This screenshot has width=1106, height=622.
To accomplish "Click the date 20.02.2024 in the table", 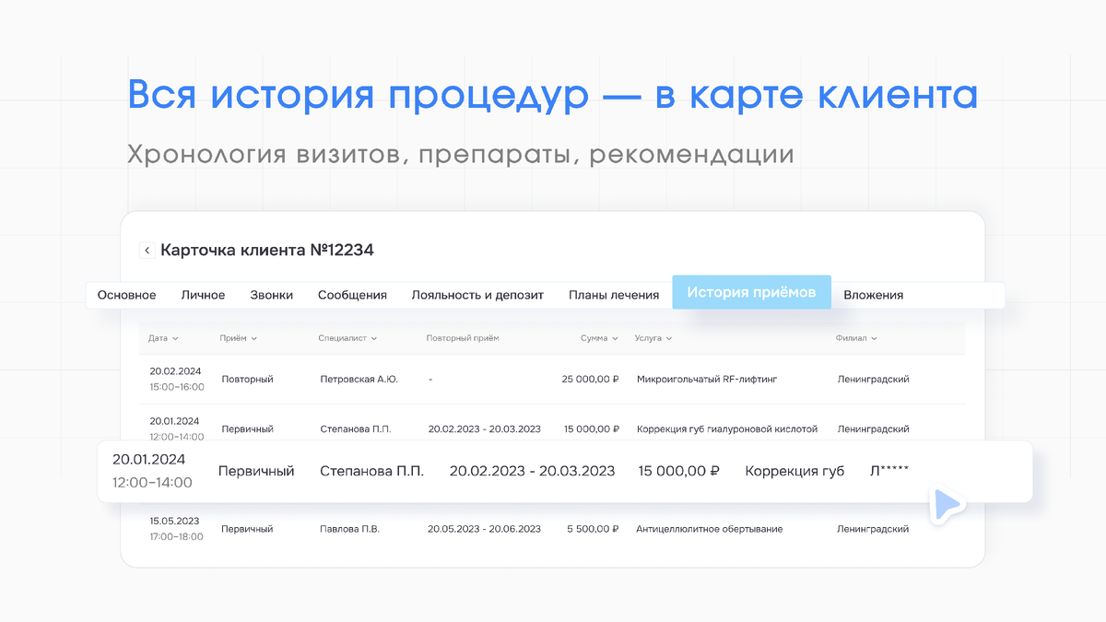I will [174, 370].
